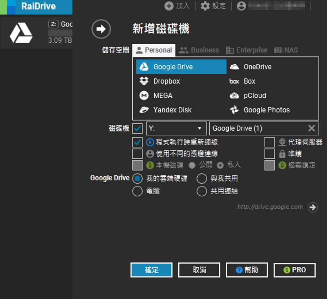This screenshot has height=299, width=327.
Task: Enable 使用不同的憑證連線 checkbox
Action: (137, 154)
